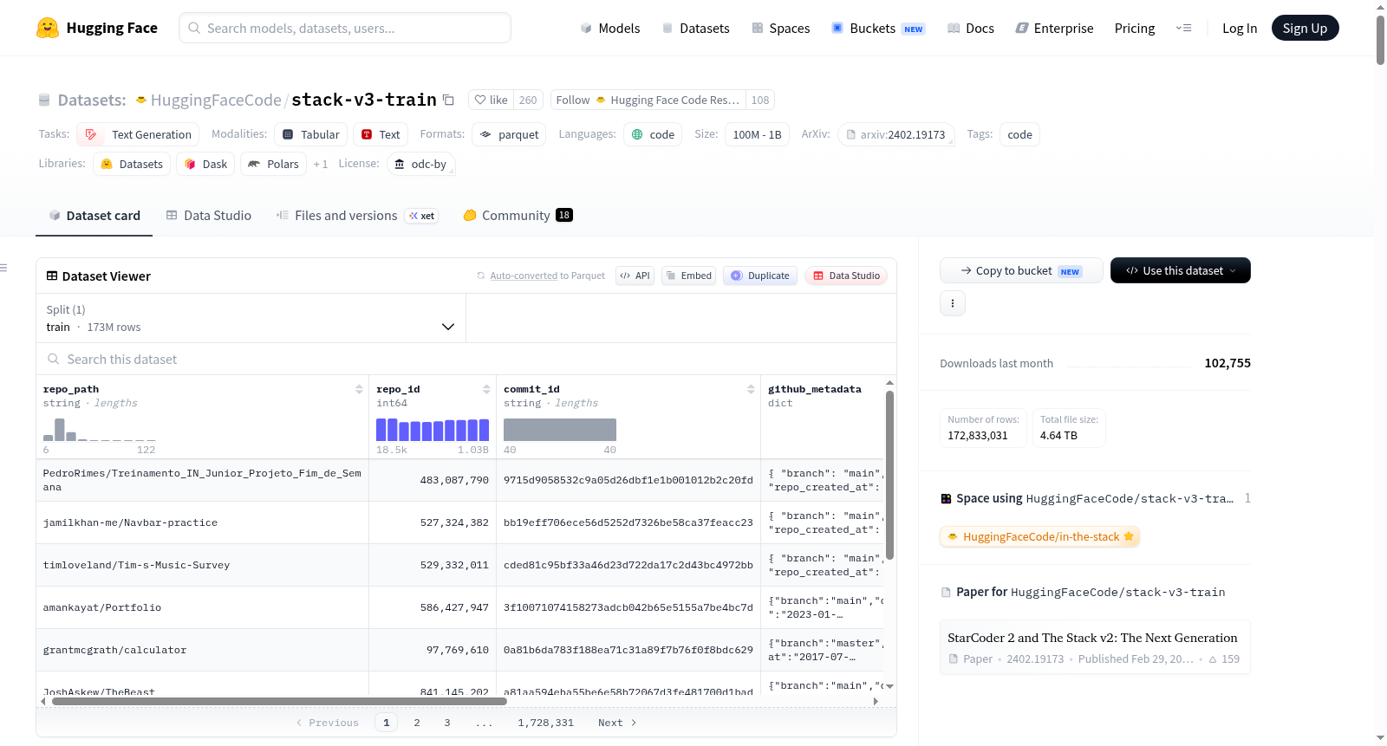Viewport: 1387px width, 746px height.
Task: Open the Polars library tag
Action: (x=273, y=164)
